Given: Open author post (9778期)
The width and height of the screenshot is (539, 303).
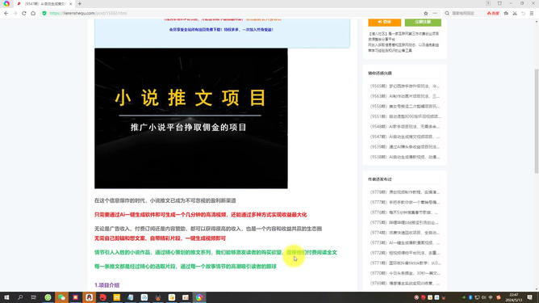Looking at the screenshot, I should point(404,192).
